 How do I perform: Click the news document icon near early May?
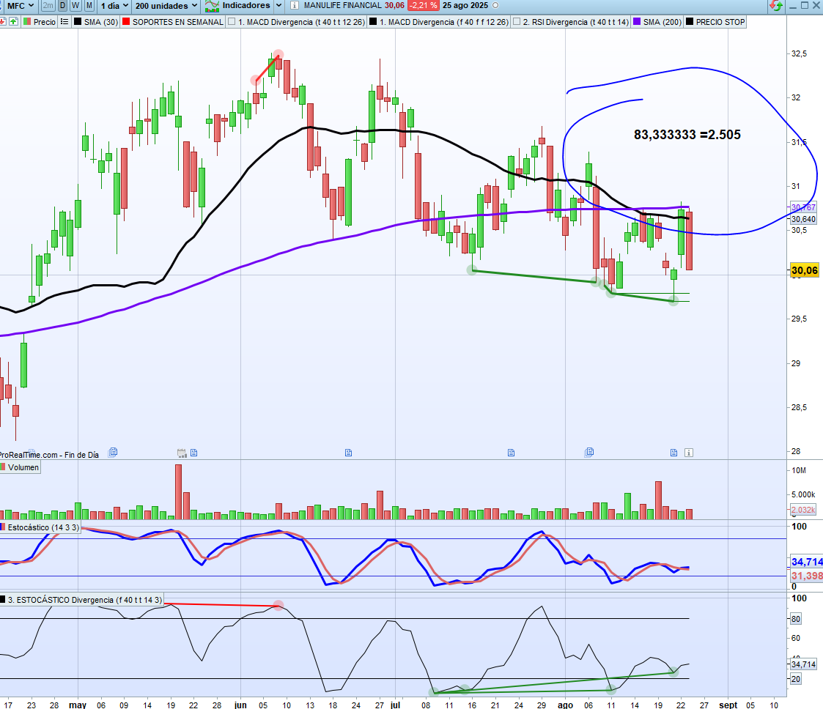coord(113,452)
